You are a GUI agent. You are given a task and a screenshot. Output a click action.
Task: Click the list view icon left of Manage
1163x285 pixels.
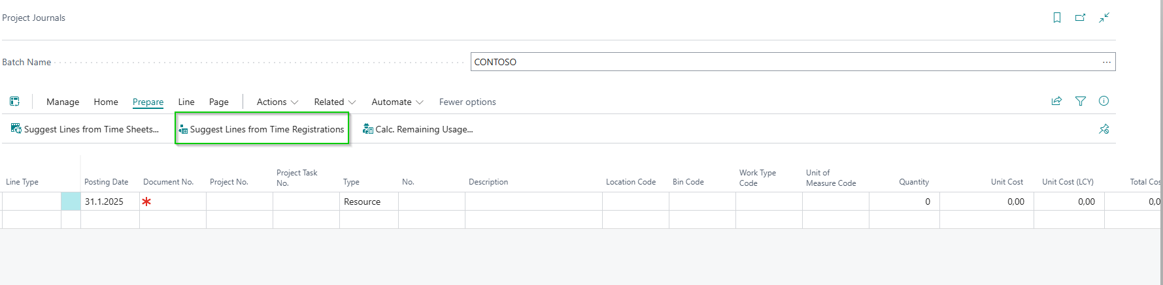coord(14,101)
